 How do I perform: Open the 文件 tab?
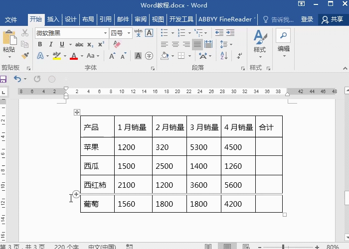point(11,19)
